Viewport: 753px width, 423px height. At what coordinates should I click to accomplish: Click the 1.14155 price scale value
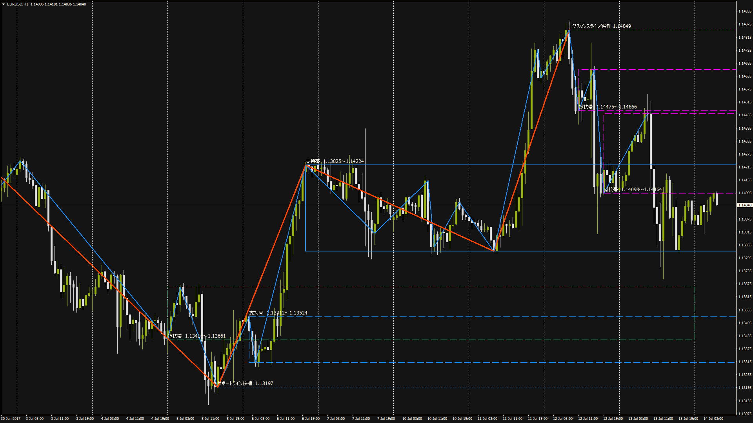pyautogui.click(x=745, y=180)
